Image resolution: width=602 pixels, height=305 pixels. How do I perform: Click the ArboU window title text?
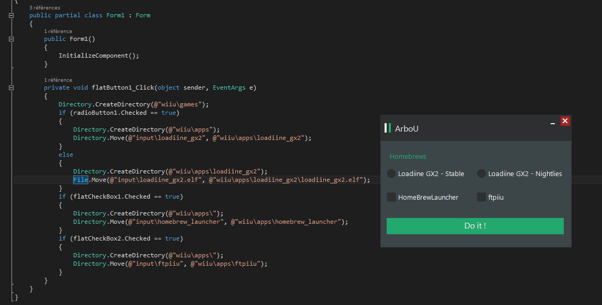tap(407, 128)
